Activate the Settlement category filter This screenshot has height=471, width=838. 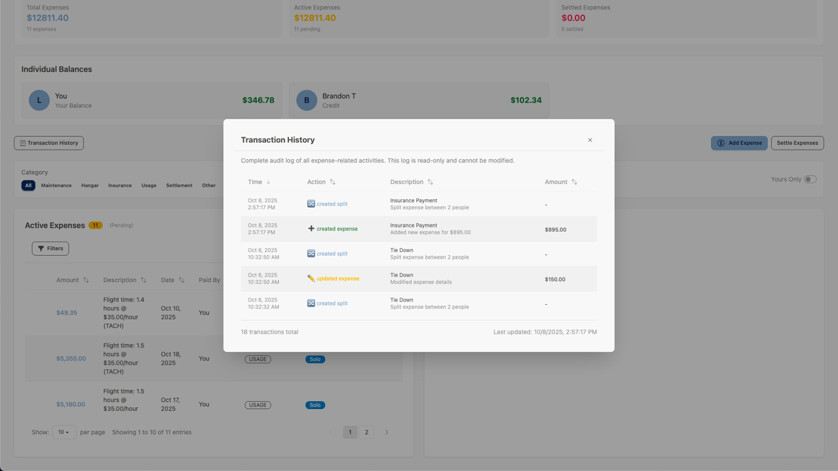[179, 185]
